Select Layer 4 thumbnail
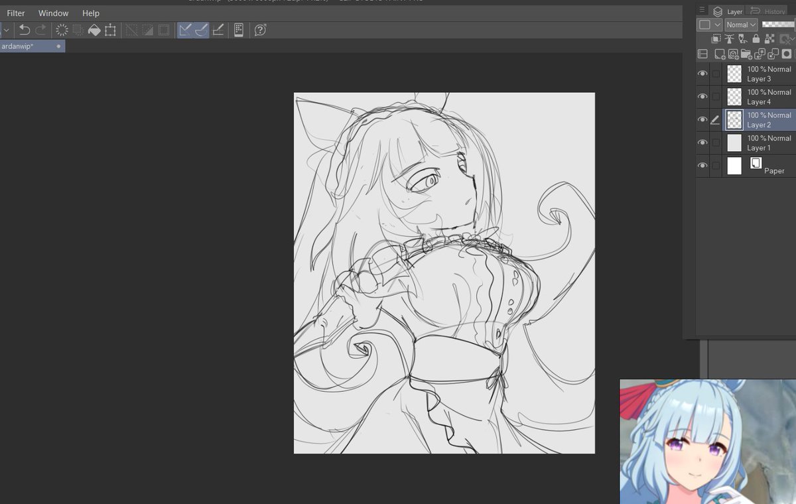The height and width of the screenshot is (504, 796). coord(734,97)
